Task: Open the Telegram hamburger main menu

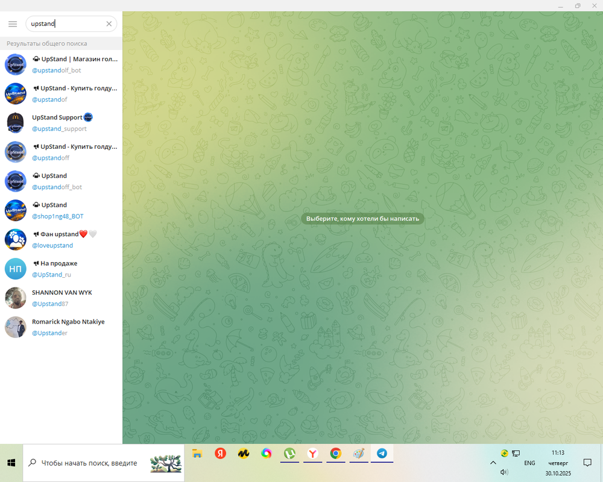Action: point(13,24)
